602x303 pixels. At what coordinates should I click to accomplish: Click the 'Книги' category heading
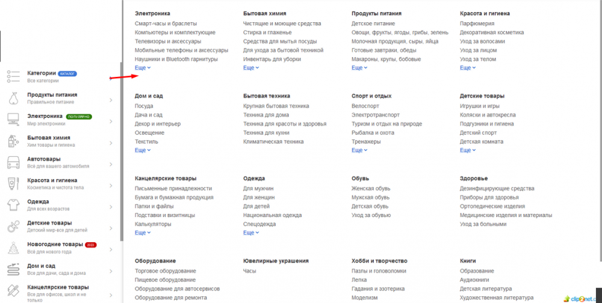click(x=468, y=261)
